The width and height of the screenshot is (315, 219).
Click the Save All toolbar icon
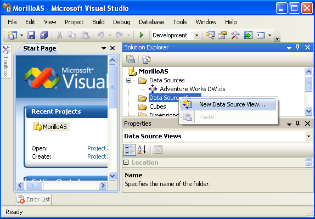pyautogui.click(x=44, y=35)
